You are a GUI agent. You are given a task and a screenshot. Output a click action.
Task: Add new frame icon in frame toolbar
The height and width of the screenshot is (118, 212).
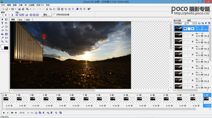click(x=36, y=113)
